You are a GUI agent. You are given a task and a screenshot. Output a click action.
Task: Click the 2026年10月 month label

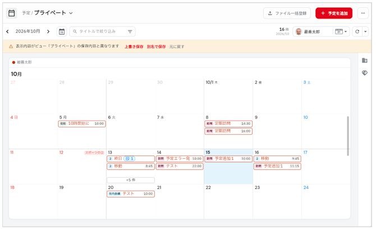[x=28, y=31]
